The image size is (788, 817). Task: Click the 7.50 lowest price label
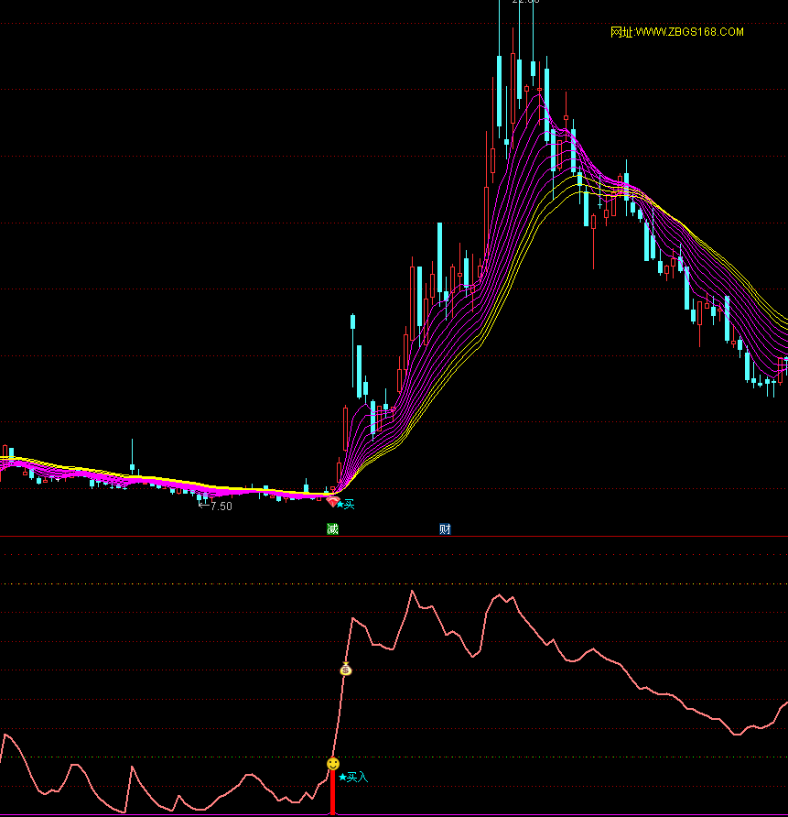(x=221, y=506)
